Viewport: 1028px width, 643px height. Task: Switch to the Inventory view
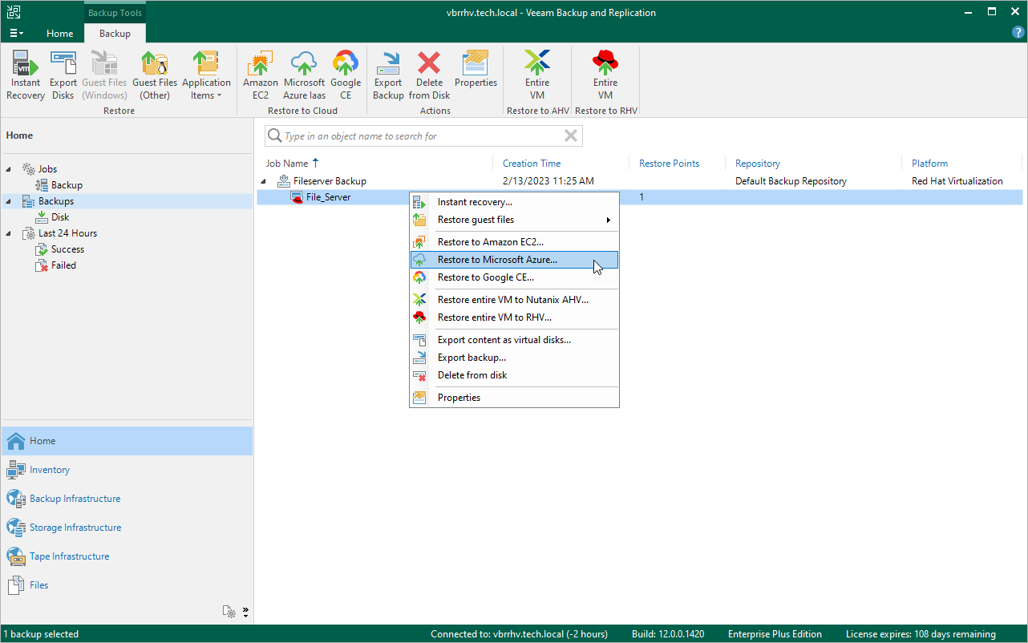click(x=127, y=470)
